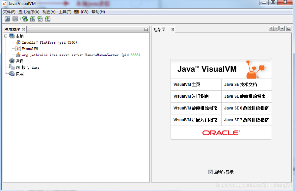This screenshot has width=295, height=191.
Task: Close the Java VisualVM window
Action: pos(285,2)
